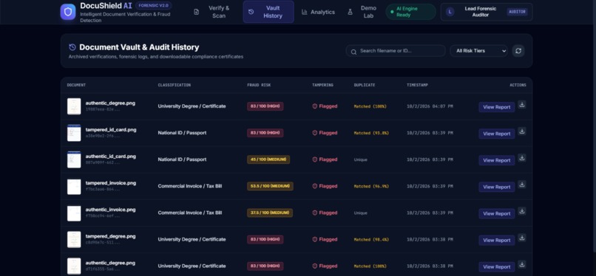
Task: View Report for tampered_invoice.png
Action: pyautogui.click(x=496, y=187)
